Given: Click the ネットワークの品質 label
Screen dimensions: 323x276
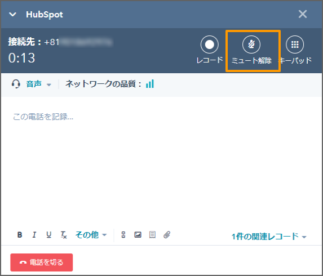Looking at the screenshot, I should coord(103,84).
